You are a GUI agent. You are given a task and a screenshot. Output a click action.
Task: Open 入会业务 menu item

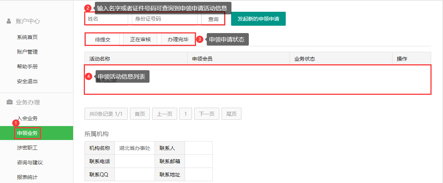point(27,118)
